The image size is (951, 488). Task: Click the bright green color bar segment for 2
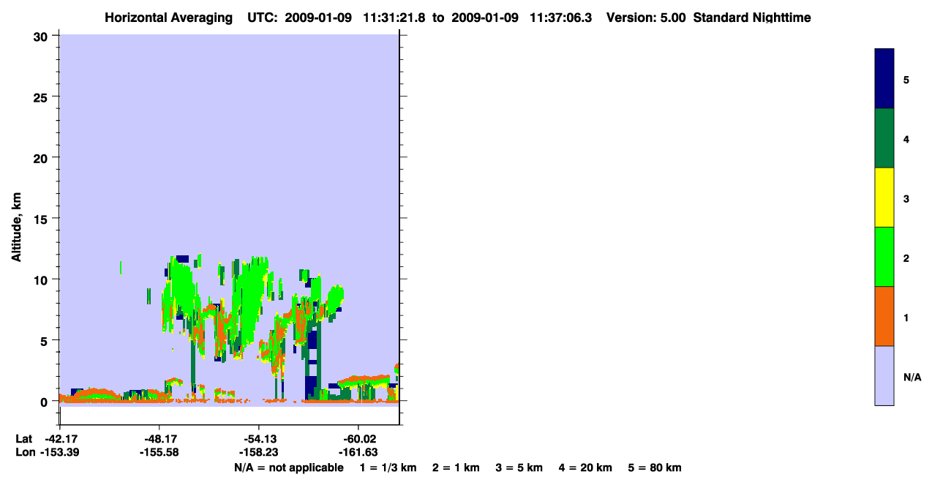[884, 257]
